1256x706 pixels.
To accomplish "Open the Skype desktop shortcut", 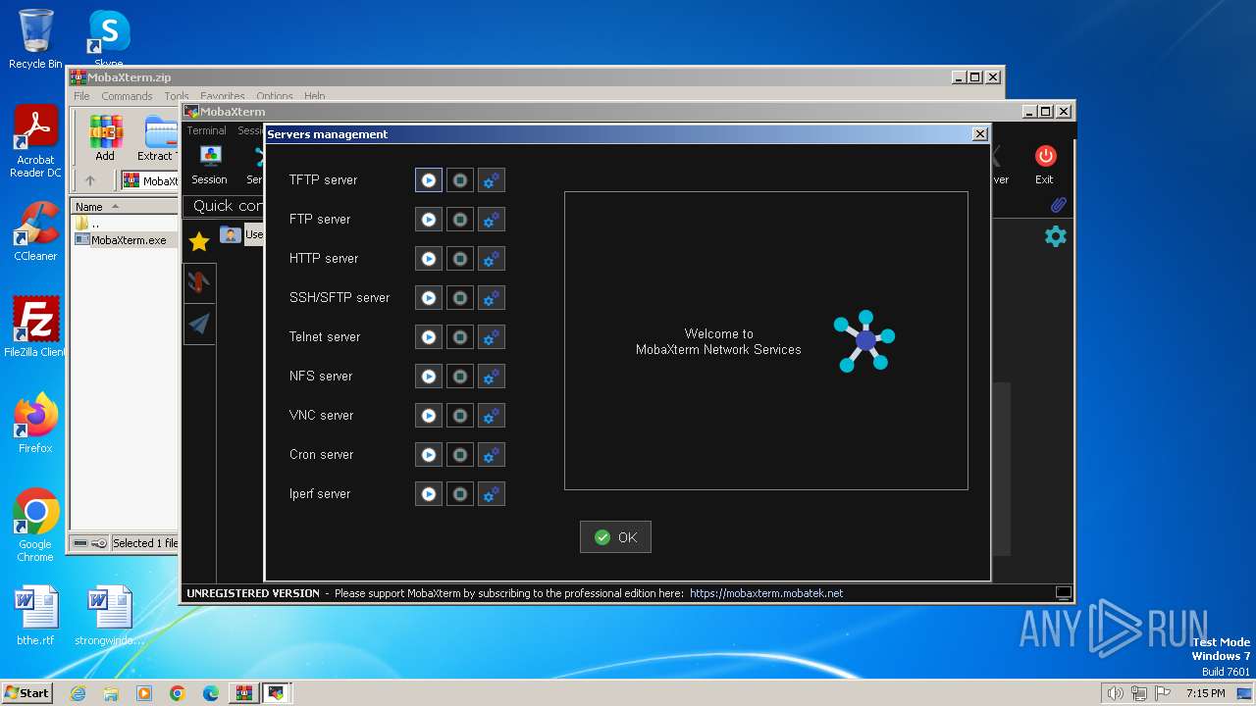I will coord(108,39).
